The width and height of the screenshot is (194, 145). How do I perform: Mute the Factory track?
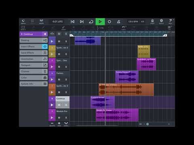tap(59, 79)
